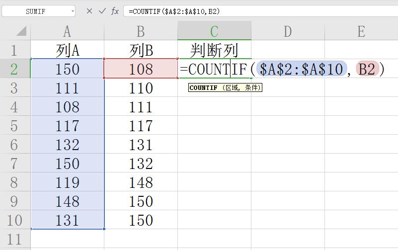Select row 11 header
The image size is (398, 250).
pyautogui.click(x=14, y=239)
